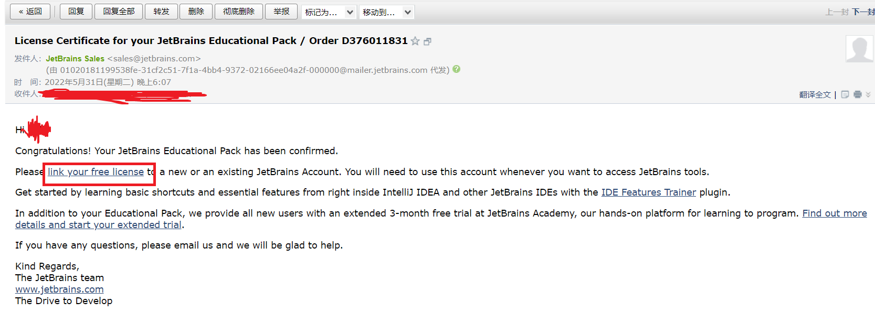Star this JetBrains license email
This screenshot has height=312, width=875.
pos(415,41)
